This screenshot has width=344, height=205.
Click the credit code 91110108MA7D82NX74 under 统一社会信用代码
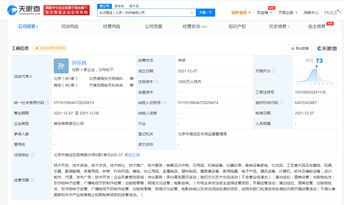(74, 103)
